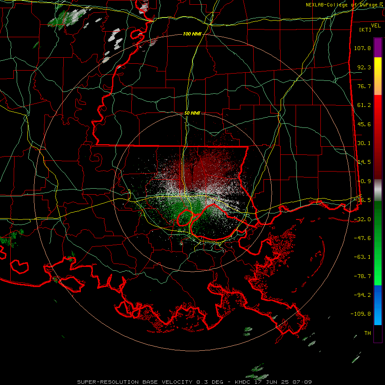385x385 pixels.
Task: Click the 45.6 velocity scale value
Action: [364, 124]
